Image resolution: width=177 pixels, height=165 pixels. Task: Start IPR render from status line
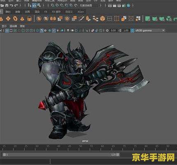[119, 5]
